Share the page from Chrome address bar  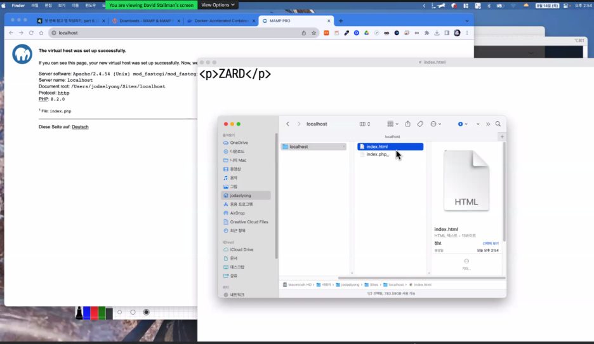[304, 33]
